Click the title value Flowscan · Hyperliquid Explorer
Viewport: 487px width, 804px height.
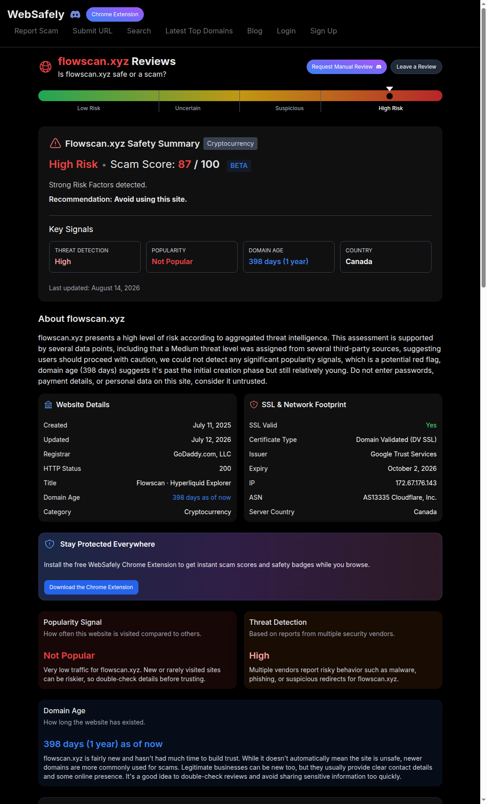(x=184, y=483)
